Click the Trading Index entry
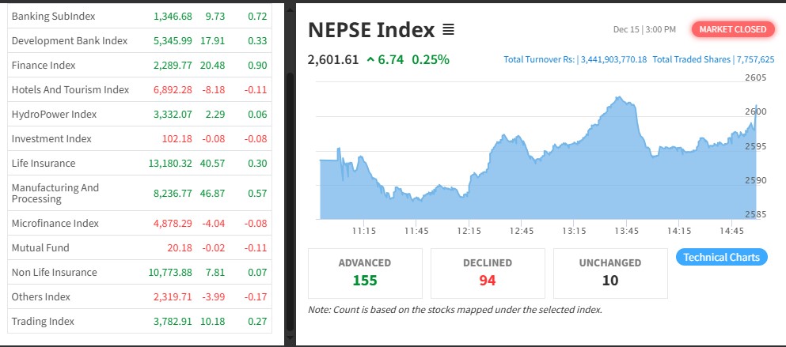 point(43,321)
